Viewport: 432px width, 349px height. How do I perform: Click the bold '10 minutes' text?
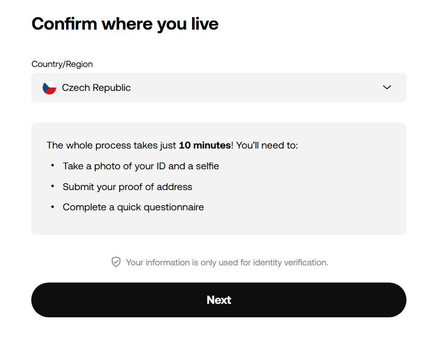pos(205,145)
